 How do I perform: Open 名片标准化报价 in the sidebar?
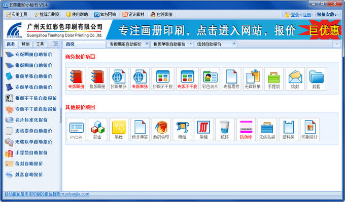coord(26,120)
